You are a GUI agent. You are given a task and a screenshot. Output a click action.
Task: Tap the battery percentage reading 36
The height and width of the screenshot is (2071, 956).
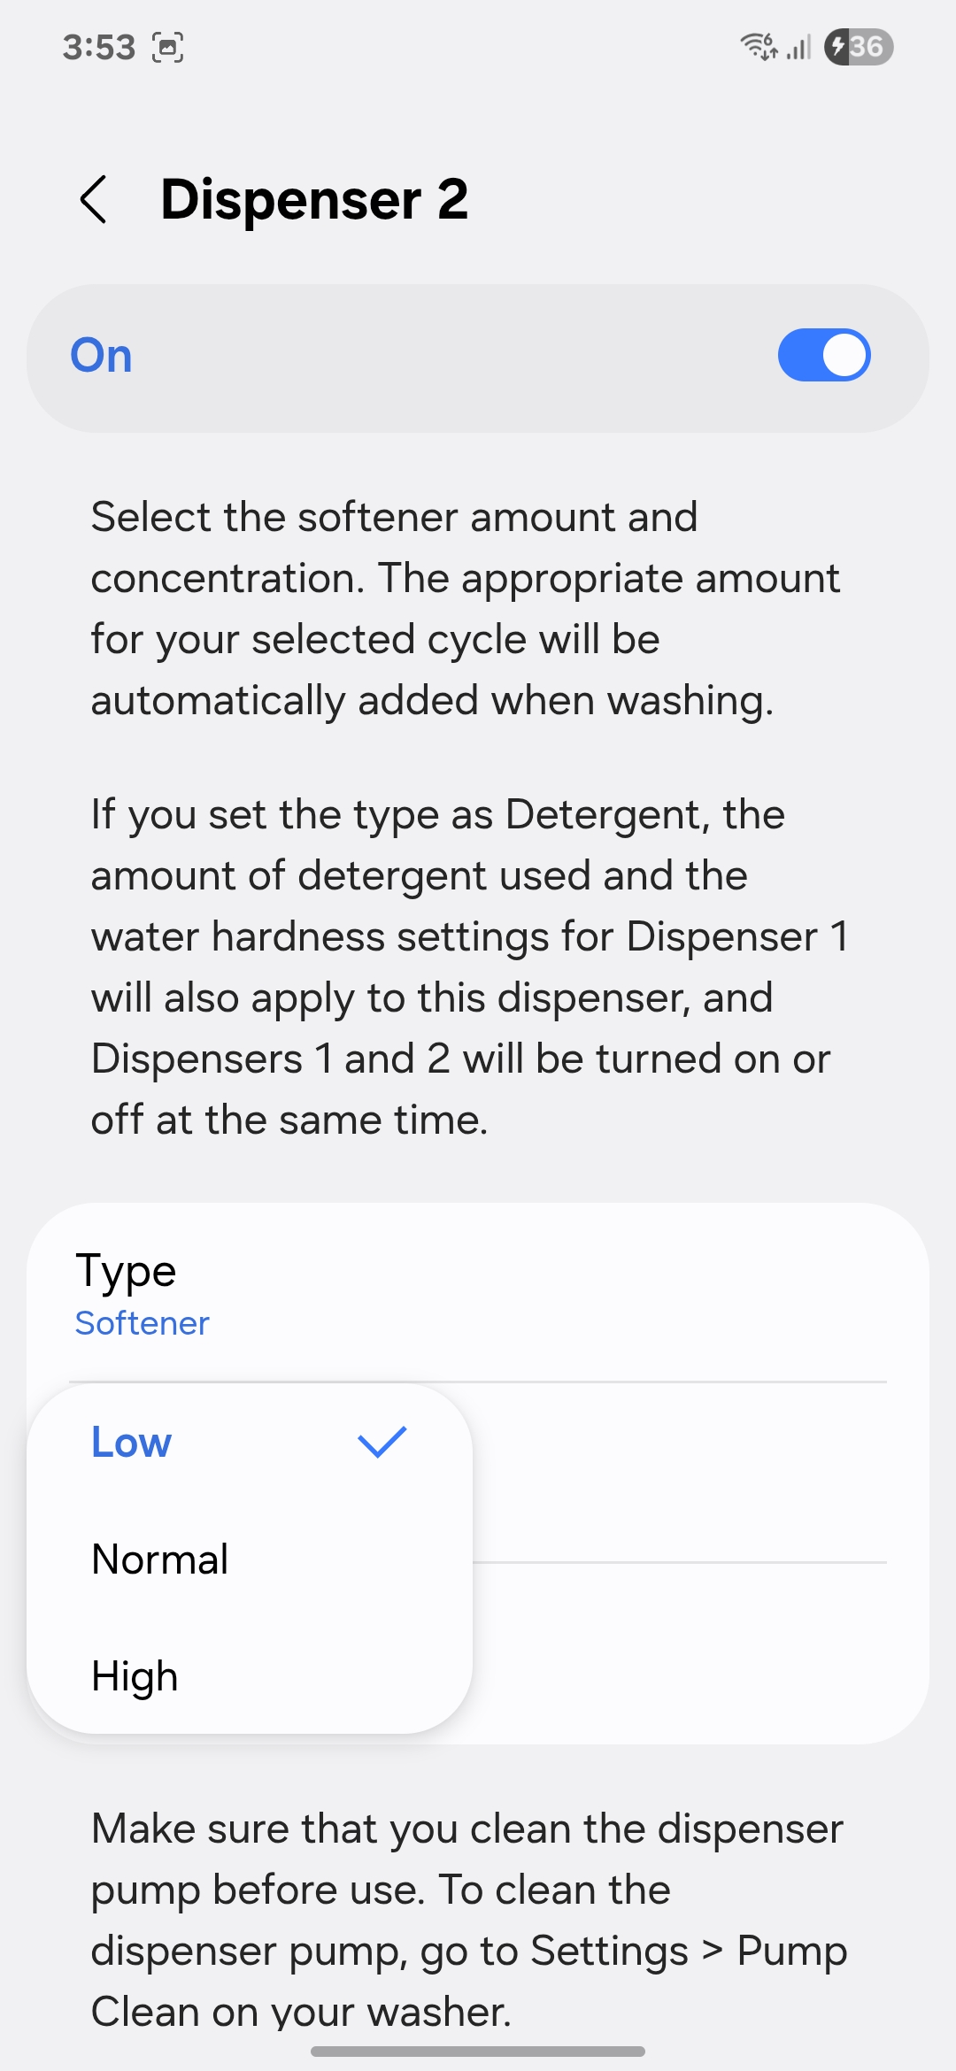click(867, 47)
